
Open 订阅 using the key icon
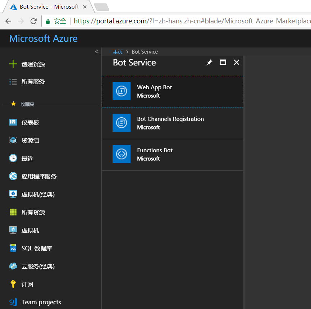coord(13,284)
